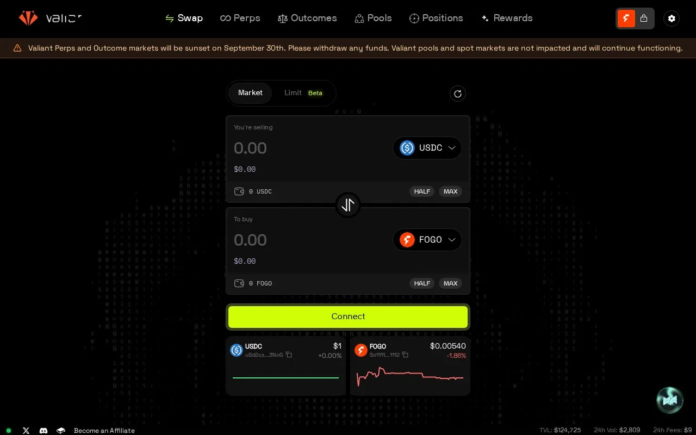The height and width of the screenshot is (435, 696).
Task: Set selling amount to MAX USDC
Action: [x=450, y=191]
